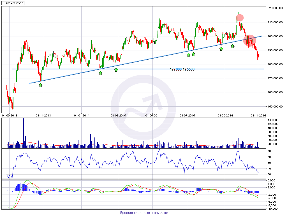The width and height of the screenshot is (287, 215).
Task: Click the MACD -10,000 axis label
Action: click(273, 209)
